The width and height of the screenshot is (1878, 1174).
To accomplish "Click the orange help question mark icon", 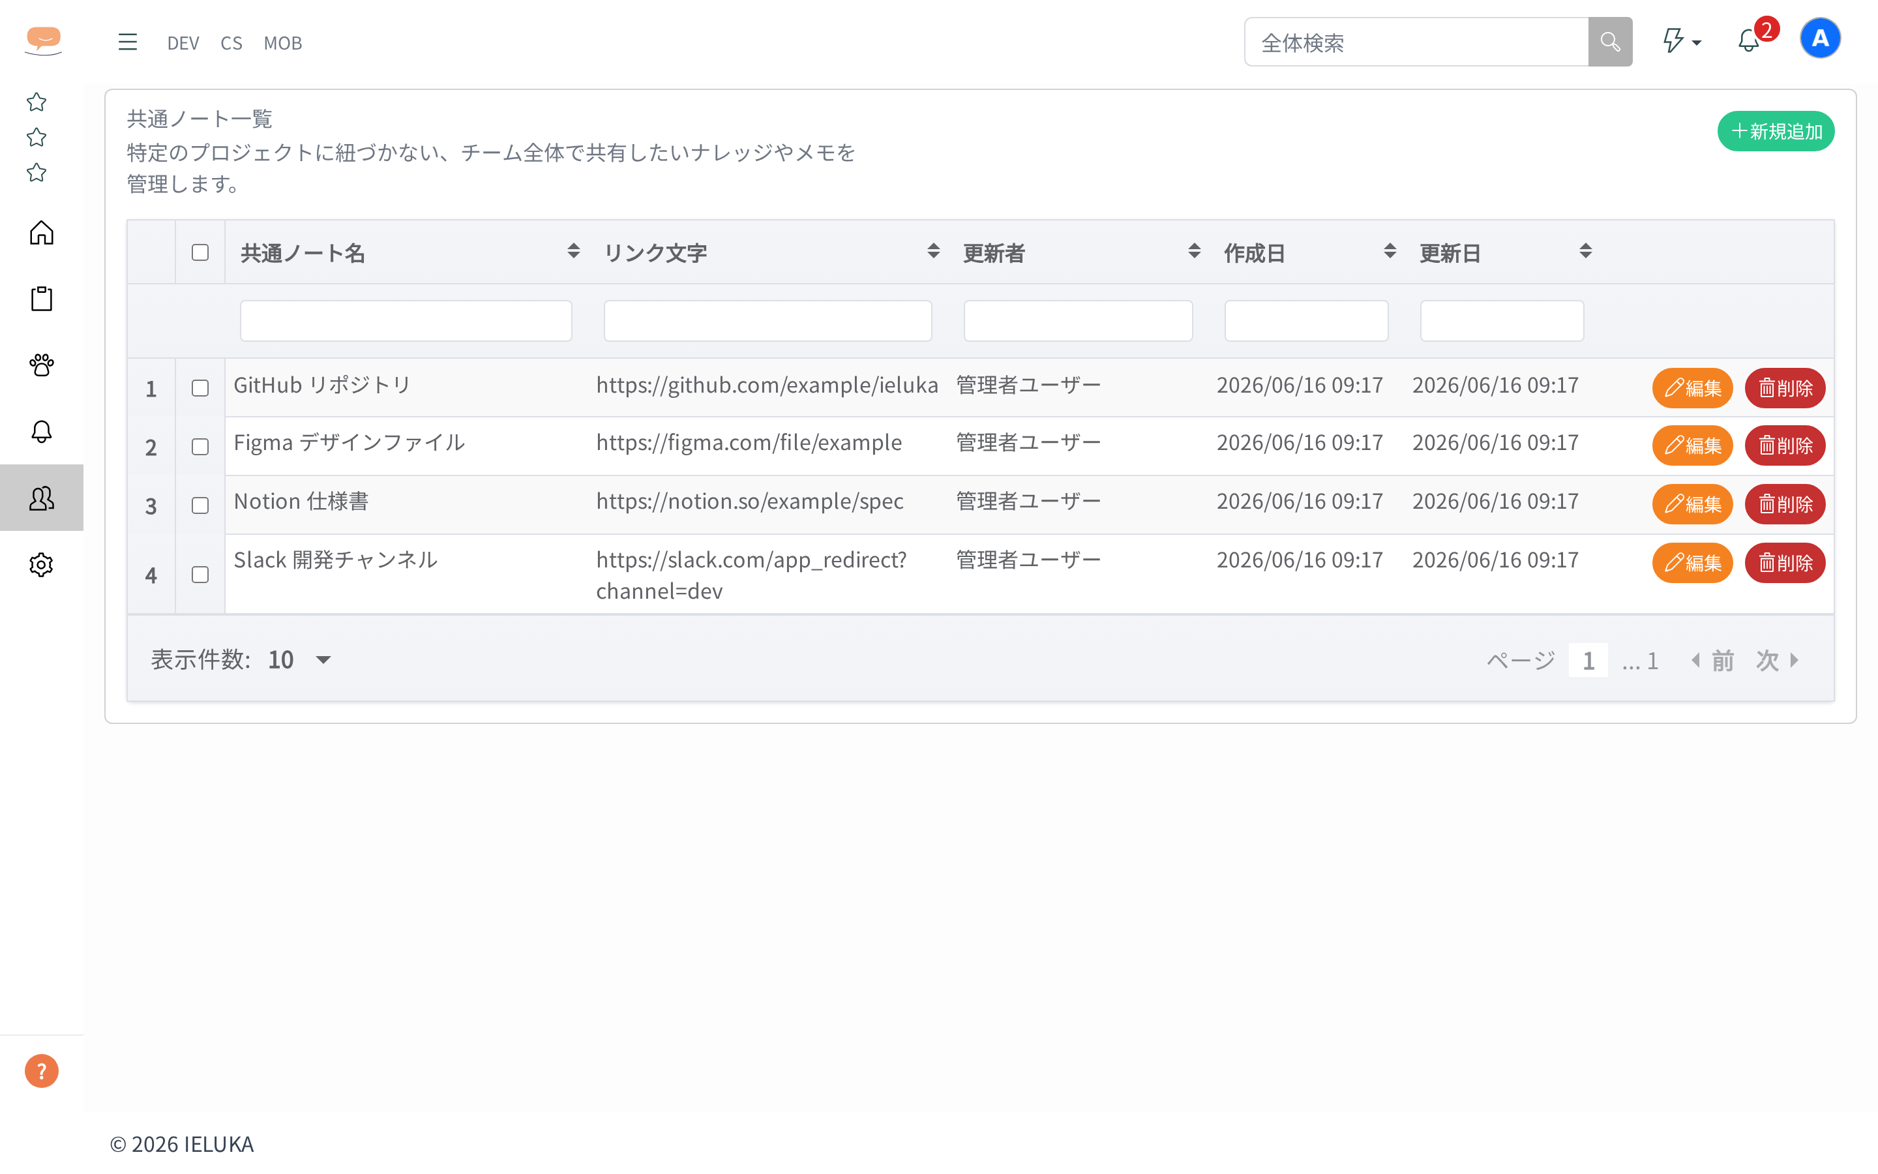I will pyautogui.click(x=42, y=1071).
